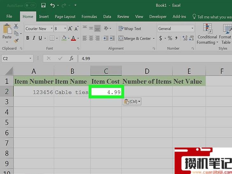
Task: Click the Accounting dollar format icon
Action: [x=161, y=38]
